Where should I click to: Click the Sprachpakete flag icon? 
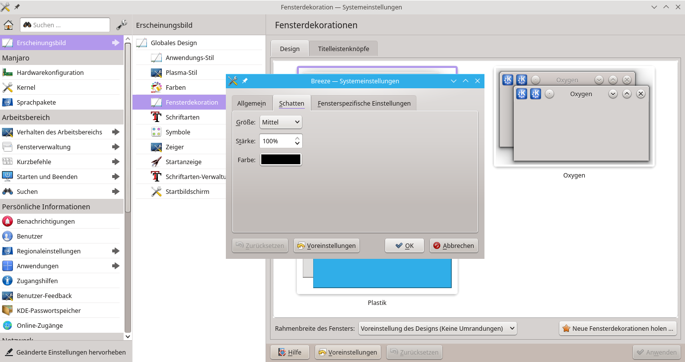7,102
